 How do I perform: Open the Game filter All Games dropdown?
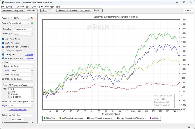(x=22, y=66)
